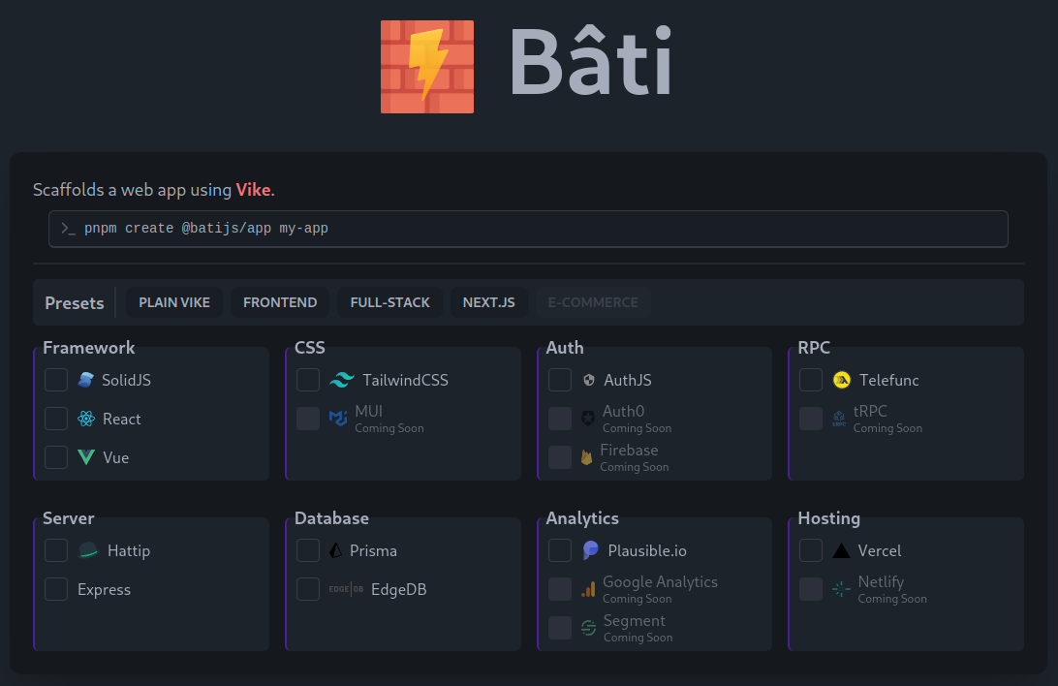Click the terminal prompt icon in command box
1058x686 pixels.
click(x=68, y=229)
